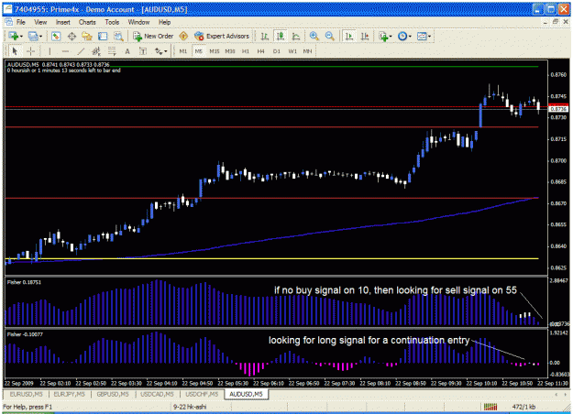Open the Window menu

[x=138, y=22]
